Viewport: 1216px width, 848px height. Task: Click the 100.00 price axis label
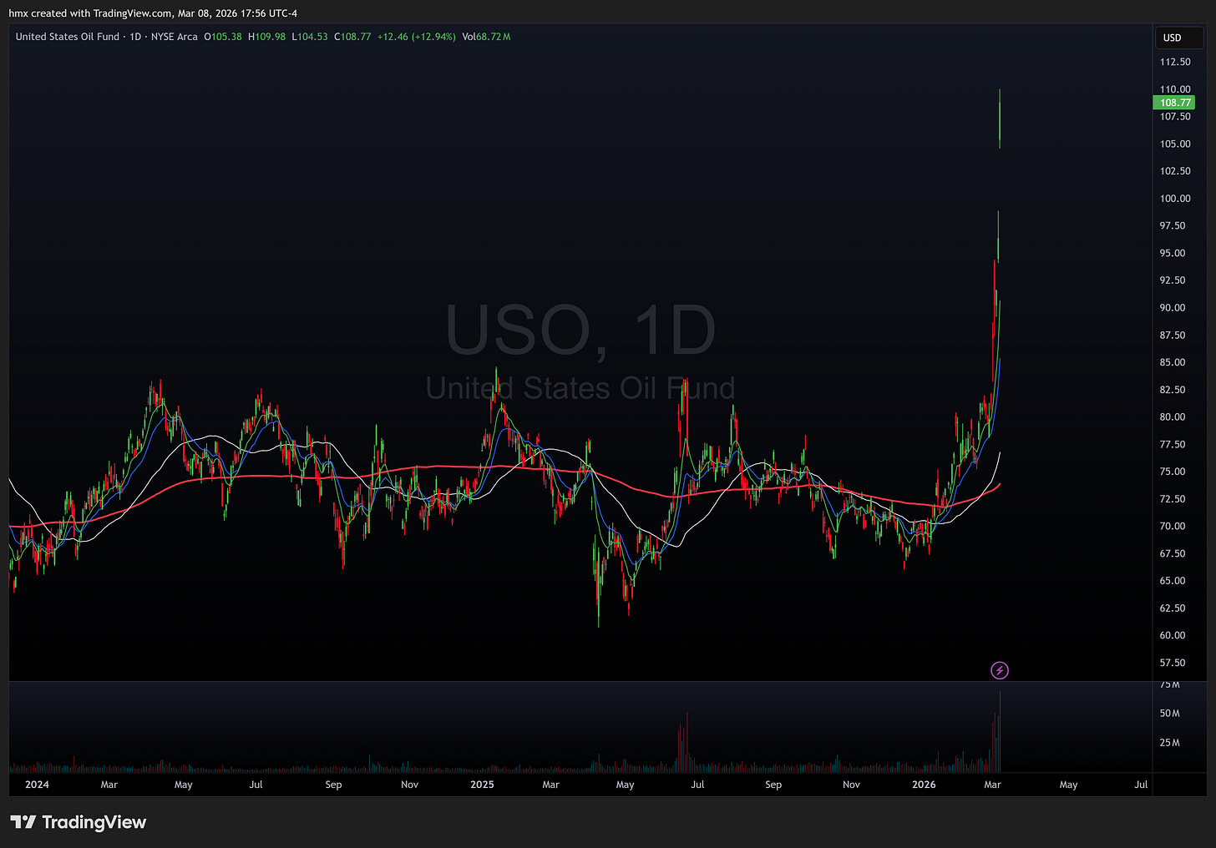1175,199
